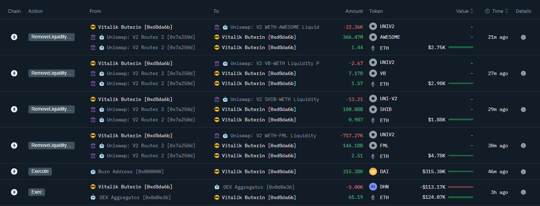Click the Exec action badge

(x=37, y=192)
